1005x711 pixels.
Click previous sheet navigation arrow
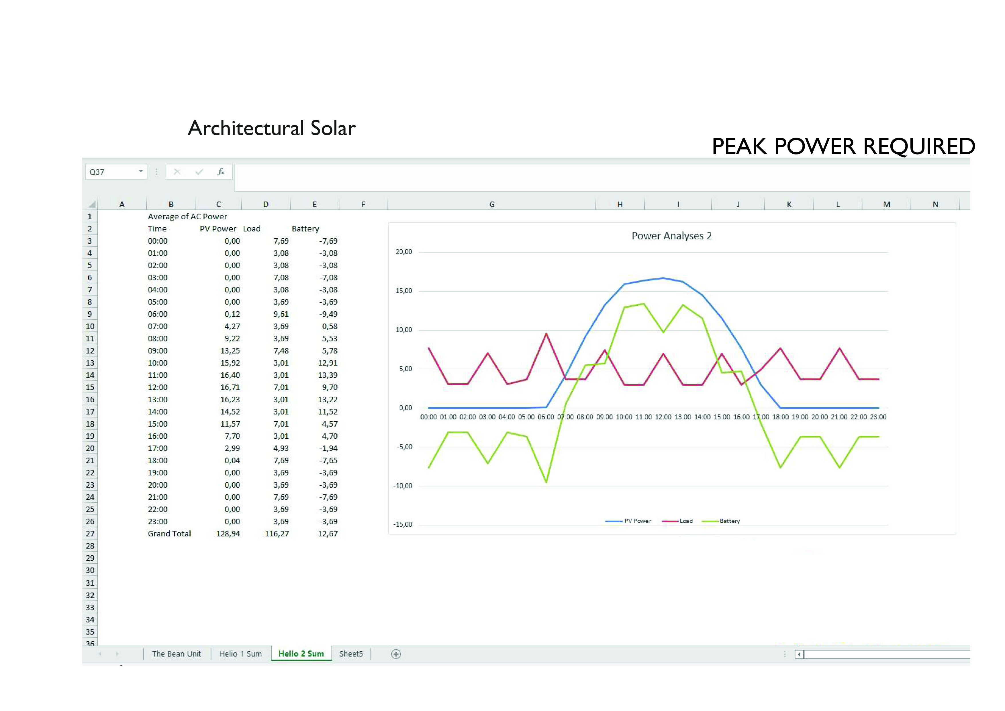(x=100, y=654)
